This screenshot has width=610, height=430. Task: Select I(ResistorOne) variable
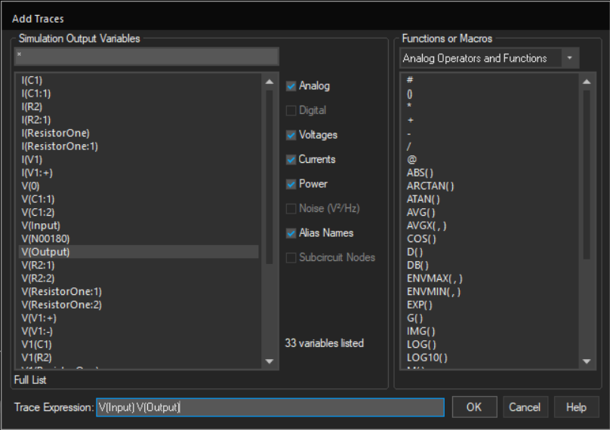[x=56, y=133]
